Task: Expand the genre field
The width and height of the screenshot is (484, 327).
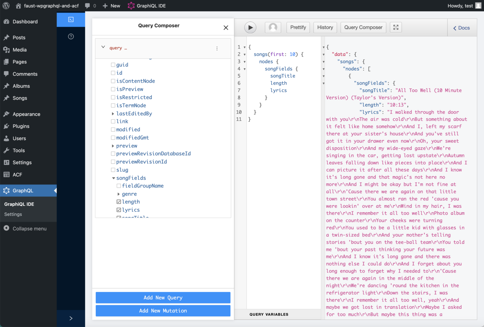Action: [118, 194]
